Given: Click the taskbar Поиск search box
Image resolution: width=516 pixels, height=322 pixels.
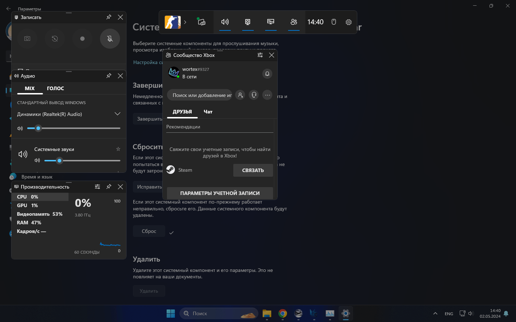Looking at the screenshot, I should 219,313.
